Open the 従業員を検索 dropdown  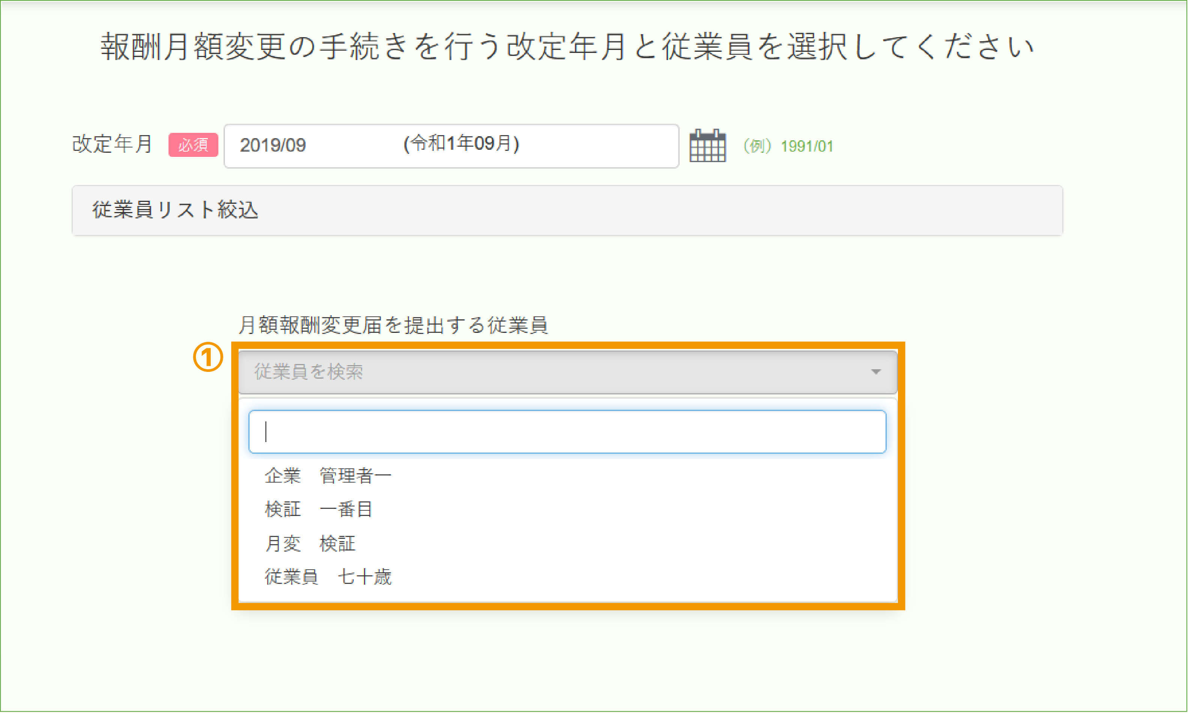[568, 372]
